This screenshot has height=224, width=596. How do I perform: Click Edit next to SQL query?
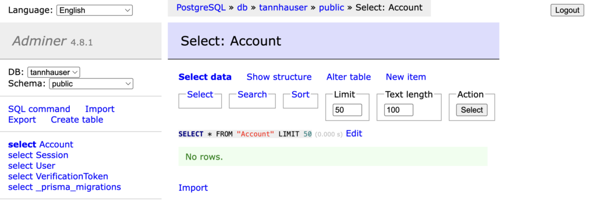pyautogui.click(x=354, y=133)
